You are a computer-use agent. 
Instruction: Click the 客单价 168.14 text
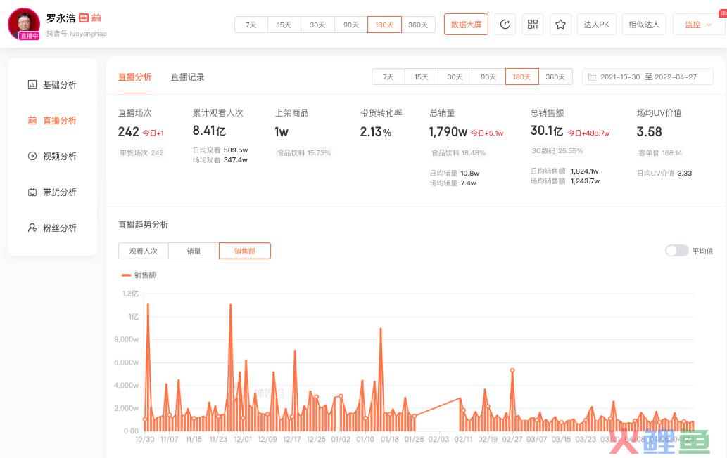click(660, 152)
